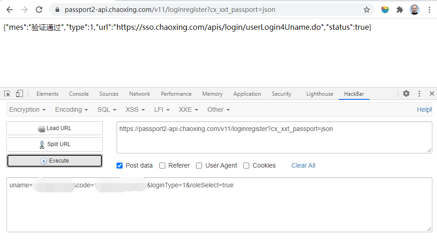Enable the Cookies checkbox
The width and height of the screenshot is (437, 240).
247,166
